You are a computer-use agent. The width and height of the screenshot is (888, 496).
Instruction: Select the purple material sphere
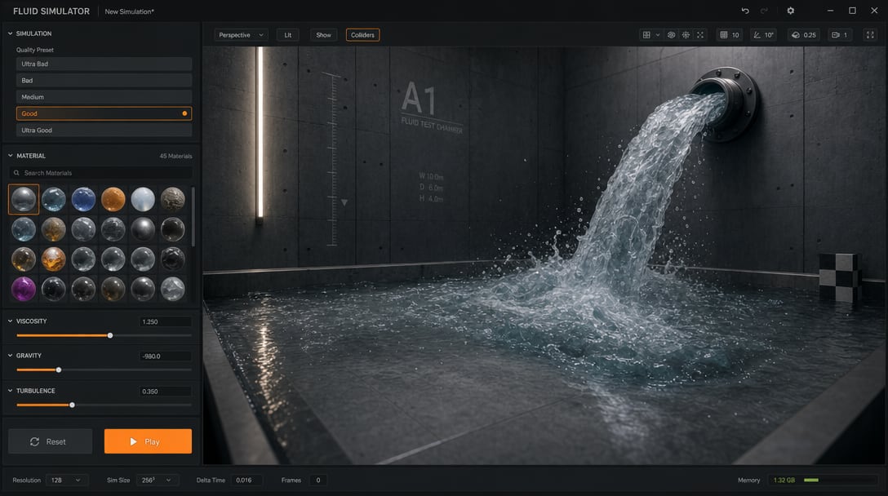click(24, 289)
